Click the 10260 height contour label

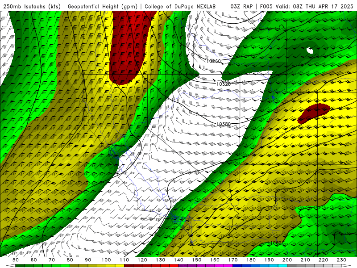tap(214, 61)
